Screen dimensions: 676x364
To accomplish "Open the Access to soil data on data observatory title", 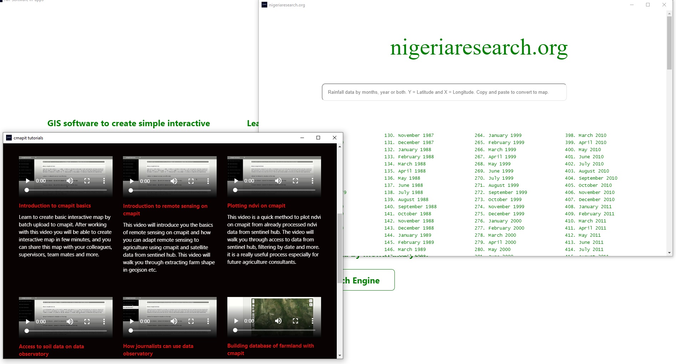I will pyautogui.click(x=51, y=350).
